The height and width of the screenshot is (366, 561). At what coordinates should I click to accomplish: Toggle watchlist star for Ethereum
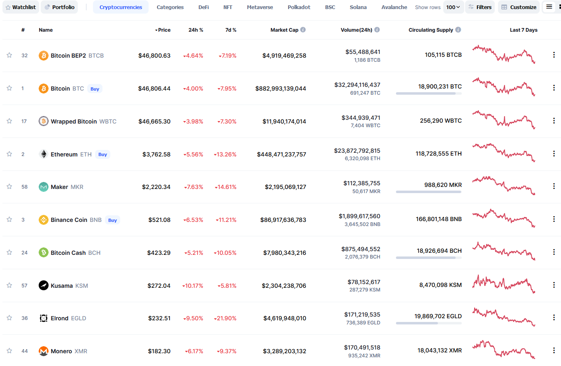(x=9, y=154)
